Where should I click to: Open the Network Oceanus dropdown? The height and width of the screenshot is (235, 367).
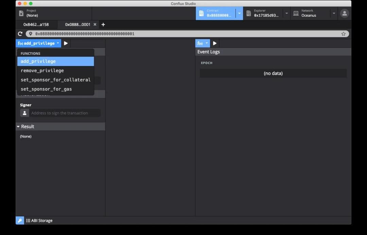334,13
